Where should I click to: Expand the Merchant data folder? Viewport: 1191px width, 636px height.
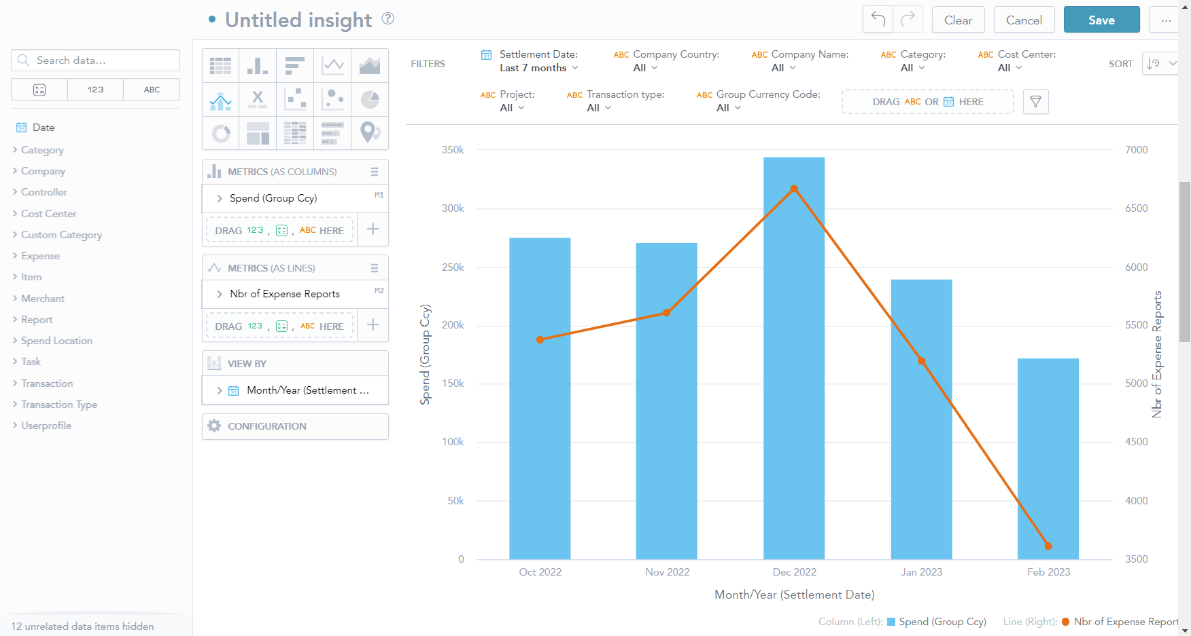point(42,299)
